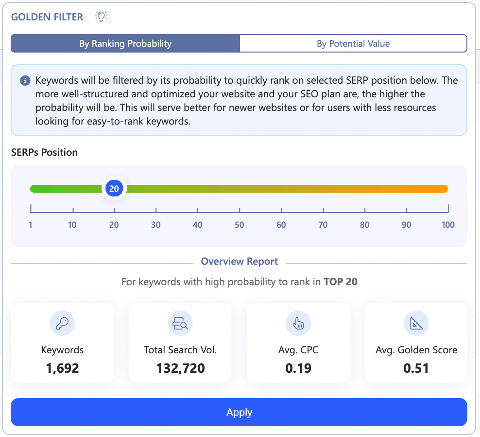Click the info circle icon in the banner
Viewport: 480px width, 437px height.
pyautogui.click(x=25, y=81)
